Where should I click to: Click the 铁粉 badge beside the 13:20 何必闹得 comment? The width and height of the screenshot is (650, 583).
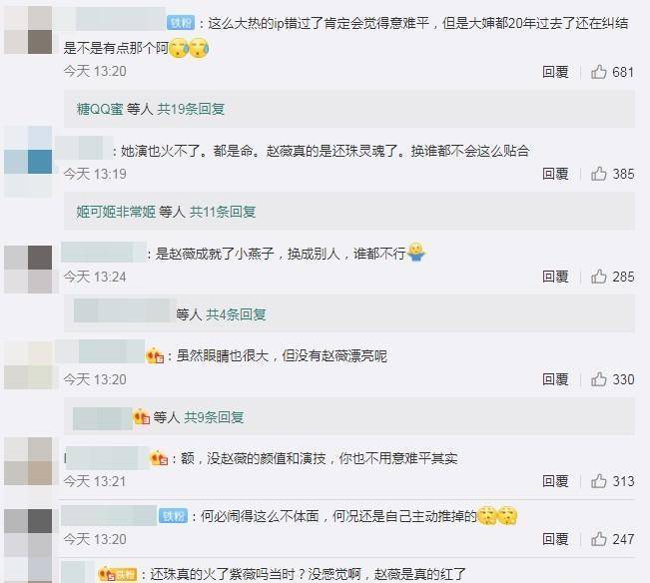pyautogui.click(x=174, y=516)
